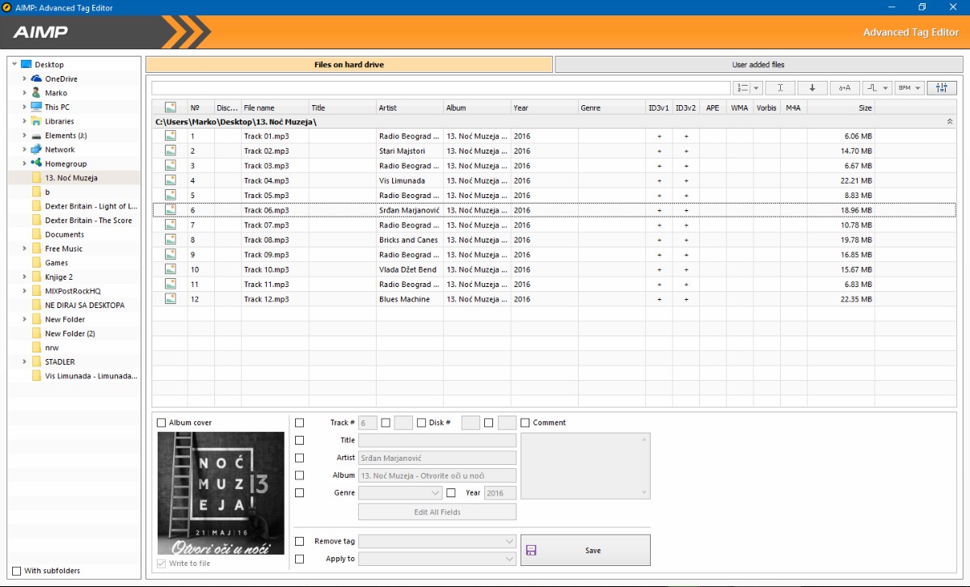
Task: Tick the checkbox beside Track #
Action: tap(300, 422)
